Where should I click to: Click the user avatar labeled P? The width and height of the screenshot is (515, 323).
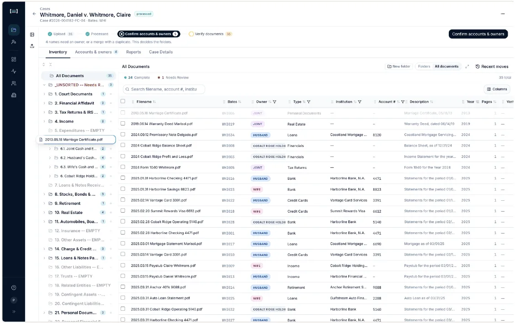pos(14,300)
